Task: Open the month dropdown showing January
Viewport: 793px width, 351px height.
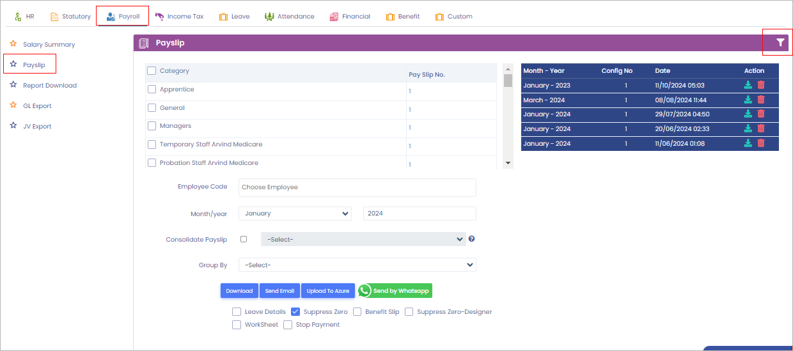Action: [295, 214]
